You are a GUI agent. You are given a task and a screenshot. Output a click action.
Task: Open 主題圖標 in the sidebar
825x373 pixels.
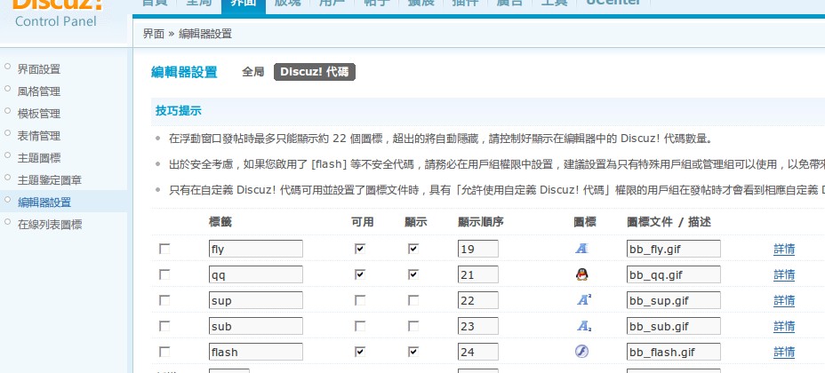(x=39, y=157)
